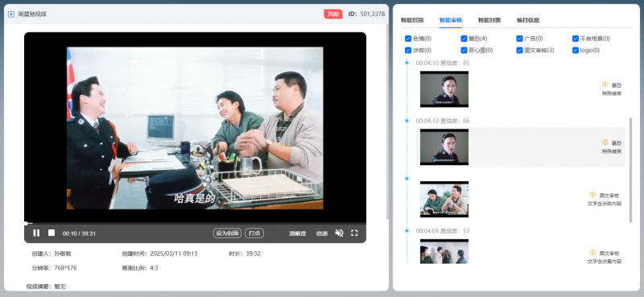Viewport: 644px width, 297px height.
Task: Click the video file icon beside title
Action: click(x=11, y=14)
